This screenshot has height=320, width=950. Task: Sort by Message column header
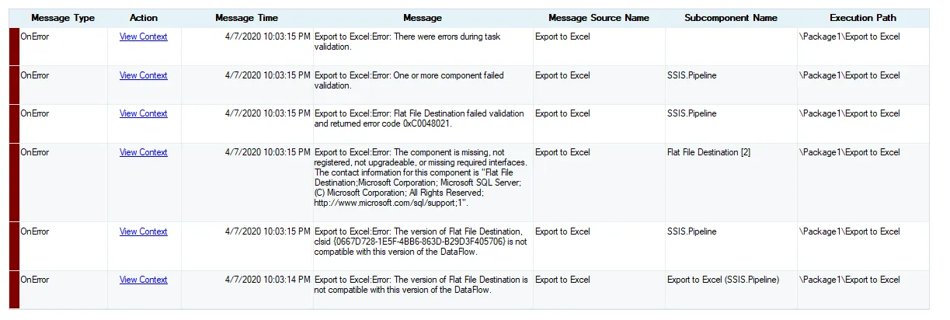(423, 18)
